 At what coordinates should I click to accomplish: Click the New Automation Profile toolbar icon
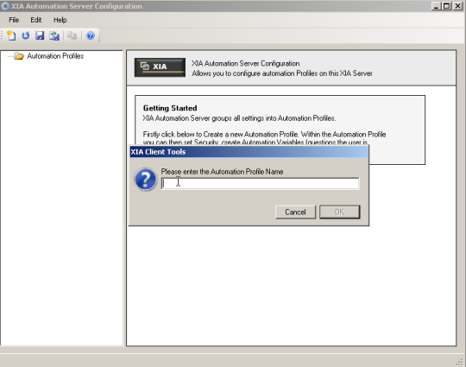point(11,35)
